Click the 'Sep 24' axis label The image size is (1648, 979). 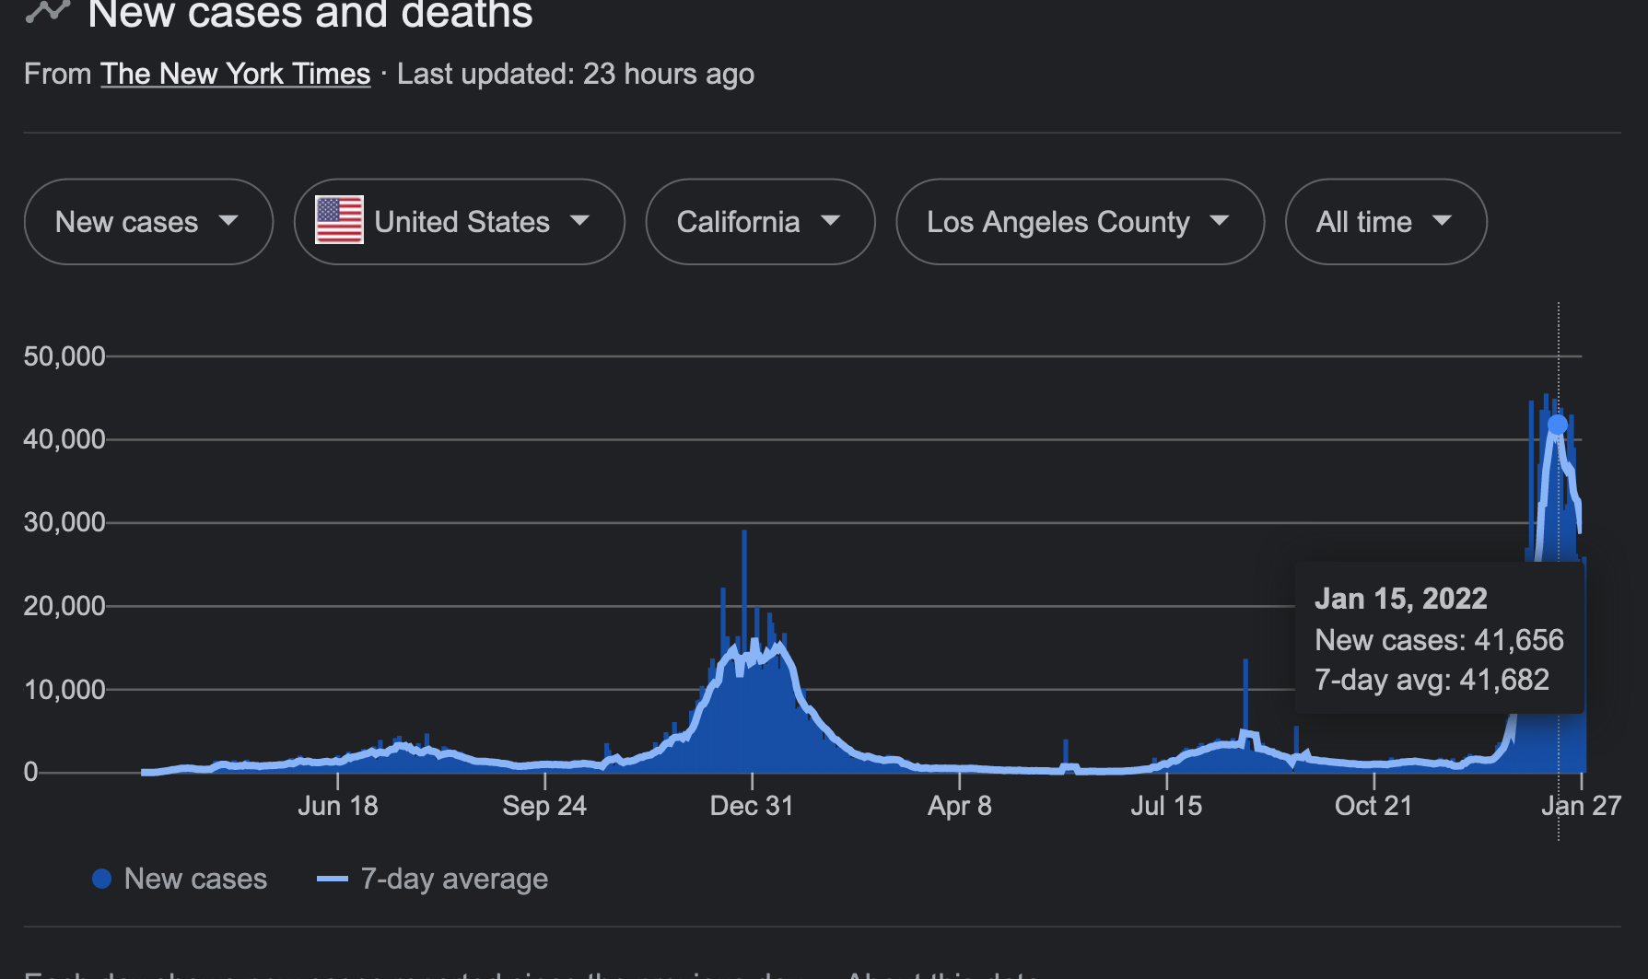544,806
